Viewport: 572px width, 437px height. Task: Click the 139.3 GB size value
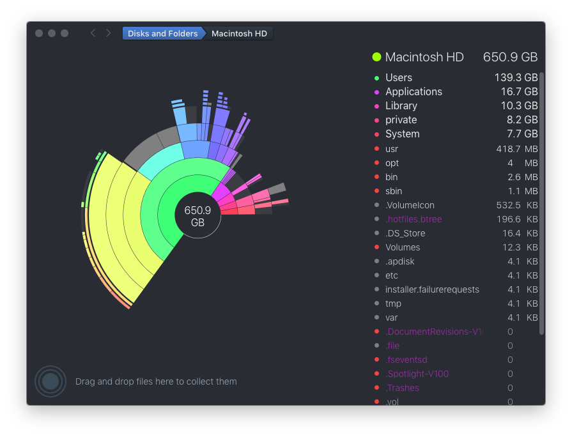[516, 78]
